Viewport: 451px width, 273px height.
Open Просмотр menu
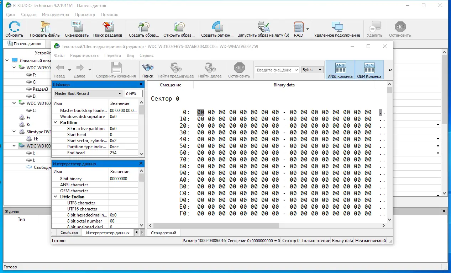coord(85,15)
